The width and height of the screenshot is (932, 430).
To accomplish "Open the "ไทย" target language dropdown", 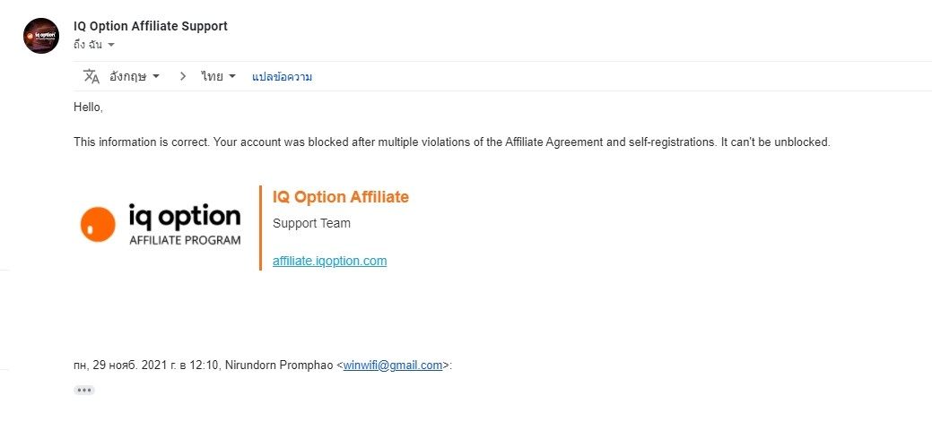I will click(x=219, y=76).
